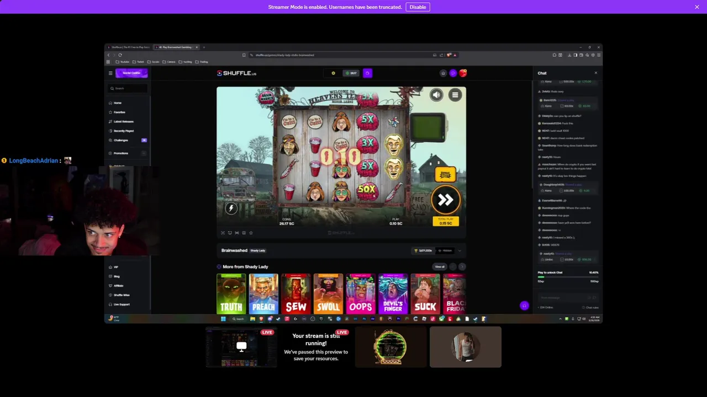Toggle theater mode below the game
The width and height of the screenshot is (707, 397).
click(237, 233)
